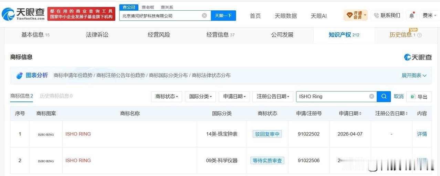This screenshot has width=440, height=176.
Task: Switch to the 查关系 search tab
Action: [167, 7]
